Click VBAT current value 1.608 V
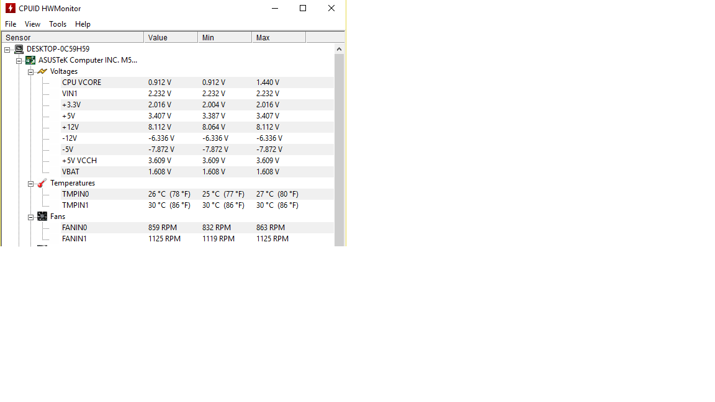This screenshot has height=402, width=715. 160,172
